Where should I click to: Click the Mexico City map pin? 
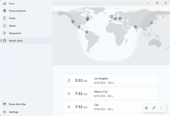coord(79,27)
